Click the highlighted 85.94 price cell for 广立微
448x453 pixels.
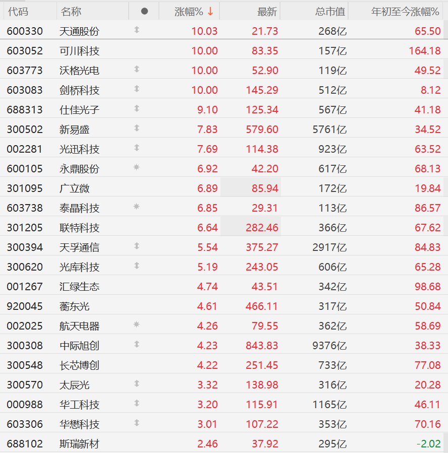250,187
